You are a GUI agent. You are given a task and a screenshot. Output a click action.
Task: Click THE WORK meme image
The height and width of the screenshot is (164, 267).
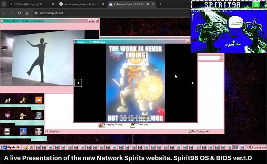coord(135,83)
